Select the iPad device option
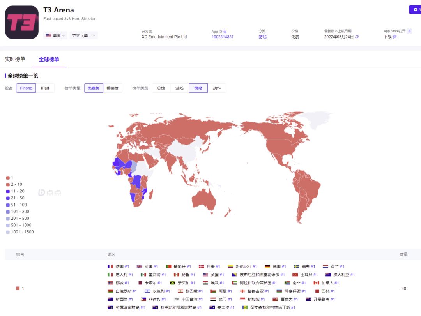The width and height of the screenshot is (421, 316). pos(45,88)
